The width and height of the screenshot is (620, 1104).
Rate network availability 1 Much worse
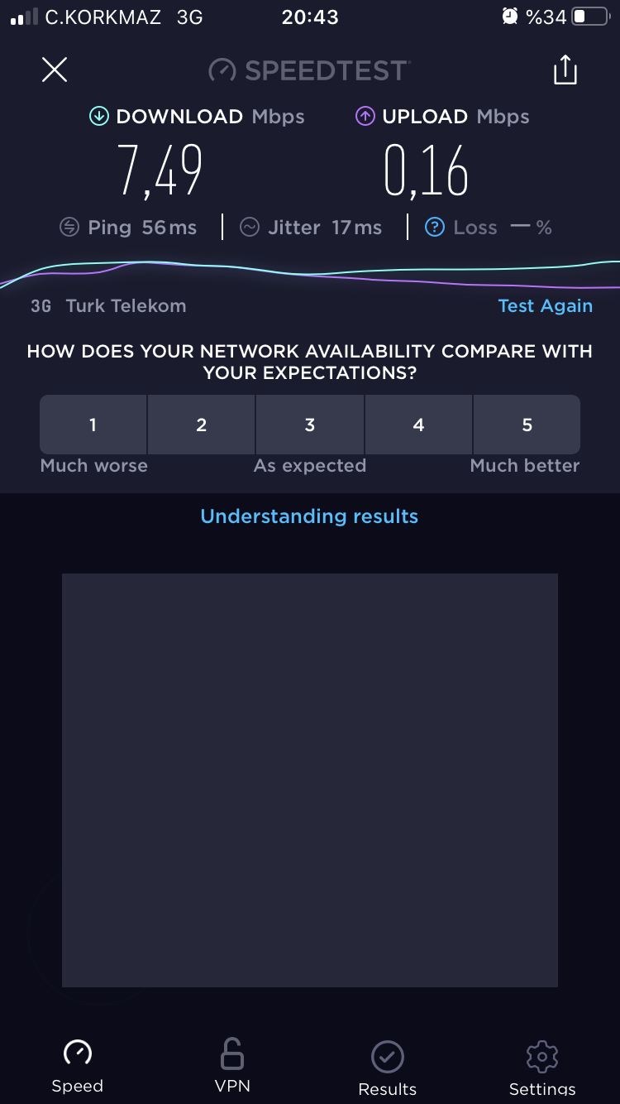pos(93,425)
